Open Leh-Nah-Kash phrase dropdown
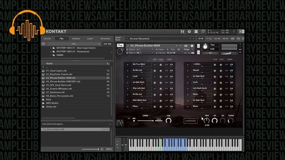Image resolution: width=285 pixels, height=160 pixels. (x=202, y=88)
